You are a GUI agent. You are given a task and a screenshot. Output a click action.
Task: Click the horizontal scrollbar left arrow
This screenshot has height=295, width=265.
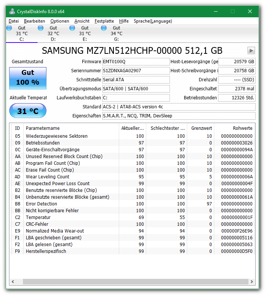13,281
